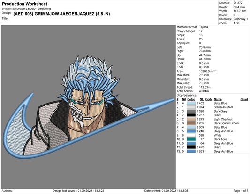Click the Dark Grey color swatch
The image size is (250, 194).
191,111
